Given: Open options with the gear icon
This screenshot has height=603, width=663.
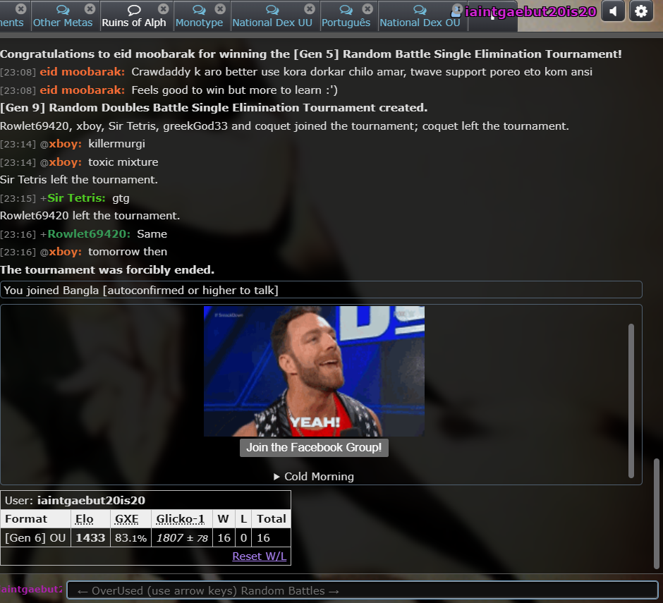Looking at the screenshot, I should (x=641, y=11).
